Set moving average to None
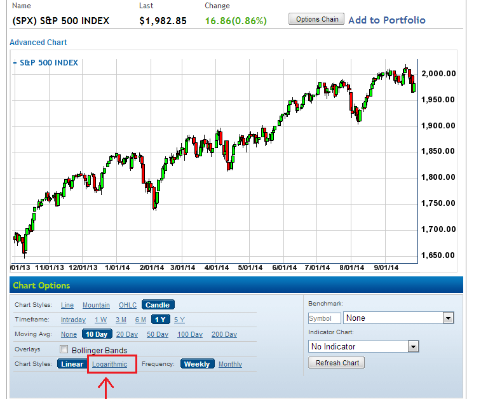Viewport: 481px width, 399px height. [x=69, y=334]
